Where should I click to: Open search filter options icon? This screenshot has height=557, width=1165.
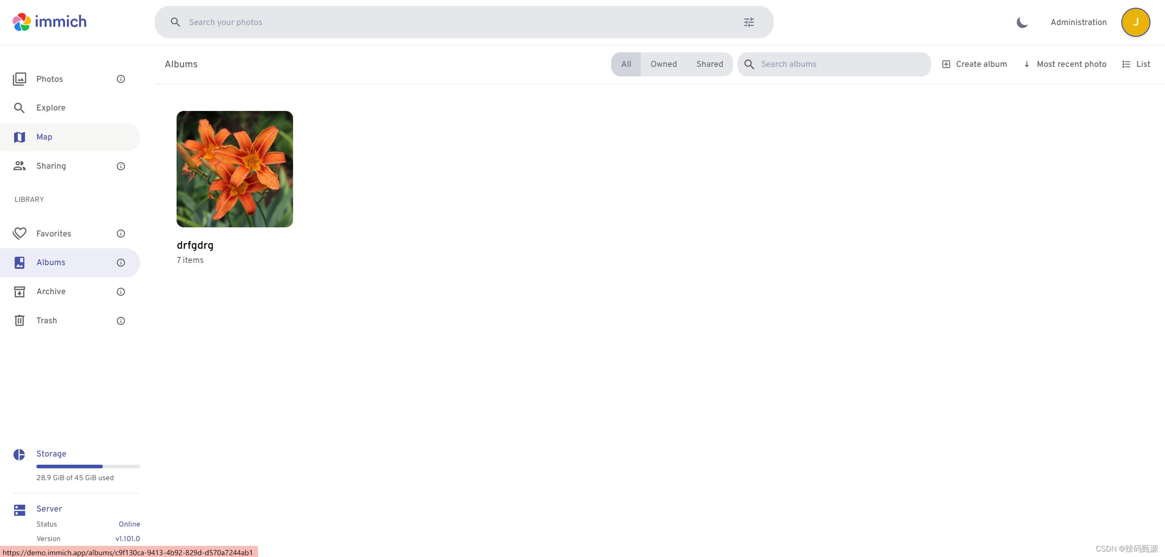pyautogui.click(x=749, y=22)
